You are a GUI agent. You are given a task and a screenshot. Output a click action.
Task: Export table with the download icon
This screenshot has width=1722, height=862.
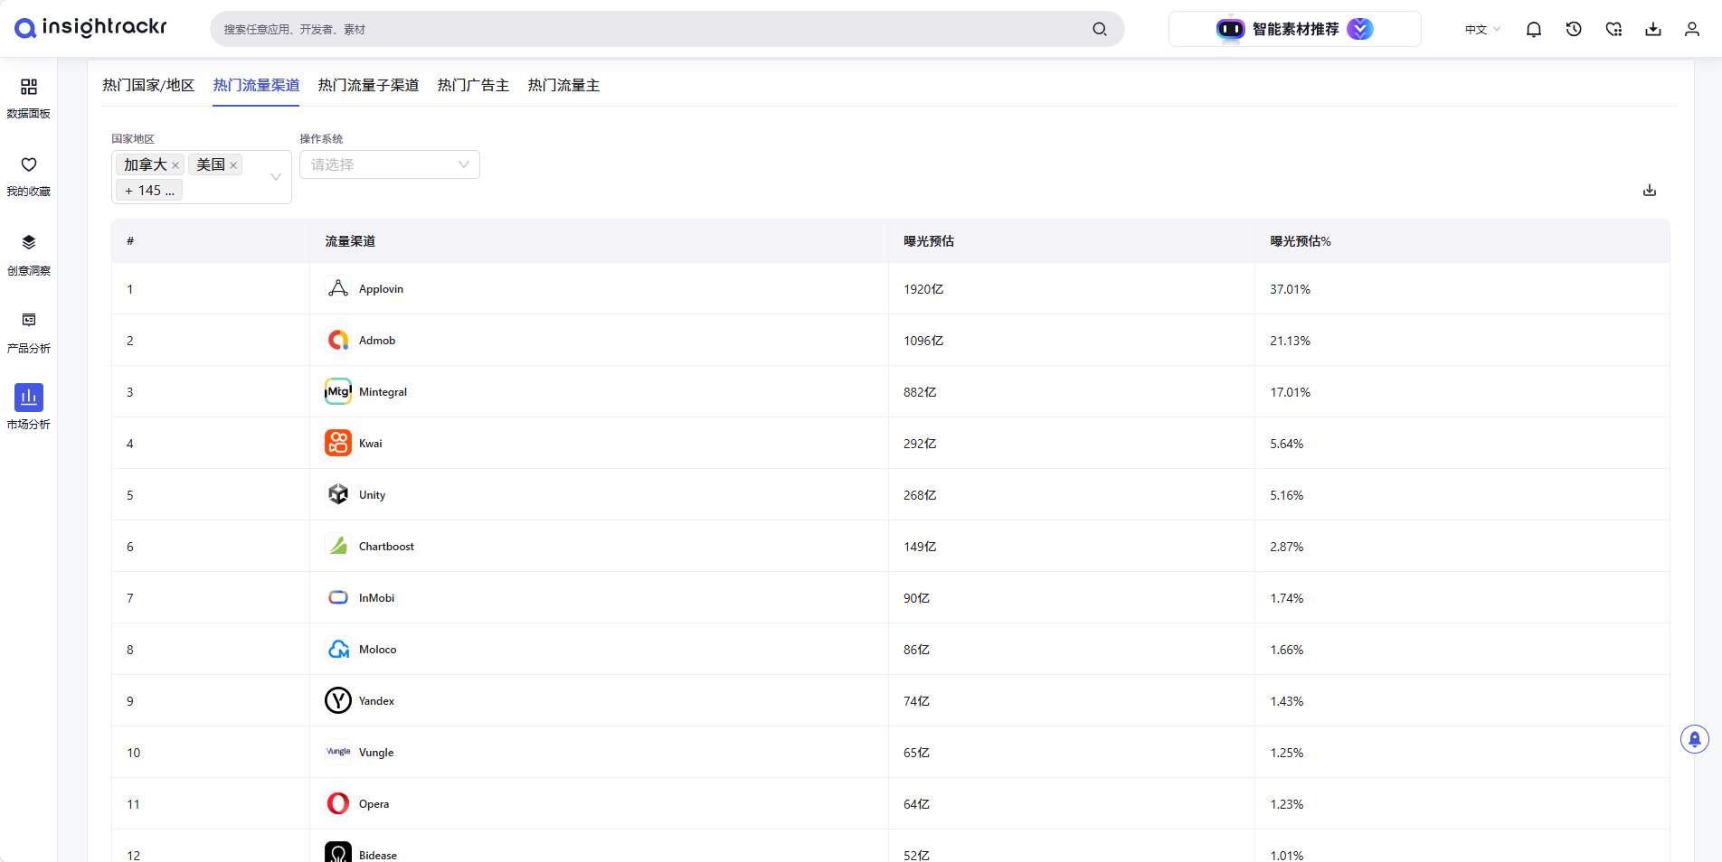click(x=1650, y=190)
